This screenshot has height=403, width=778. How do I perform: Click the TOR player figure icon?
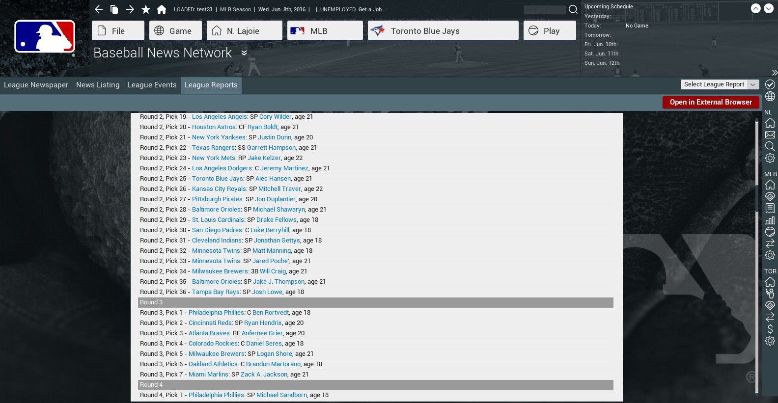click(770, 294)
